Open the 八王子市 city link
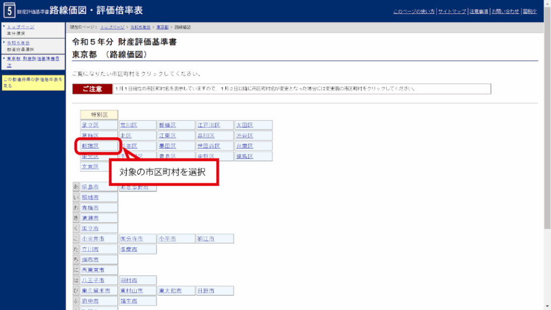Image resolution: width=551 pixels, height=310 pixels. click(93, 280)
